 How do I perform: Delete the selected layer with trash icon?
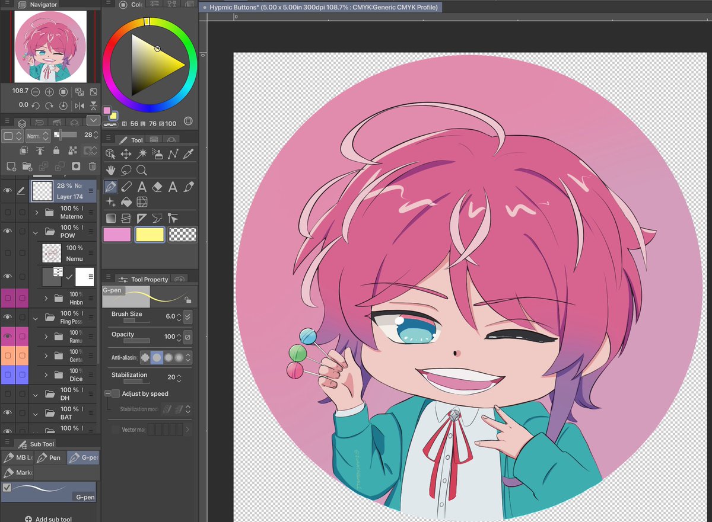pos(92,166)
